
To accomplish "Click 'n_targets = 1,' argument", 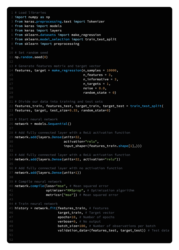I will pyautogui.click(x=97, y=84).
